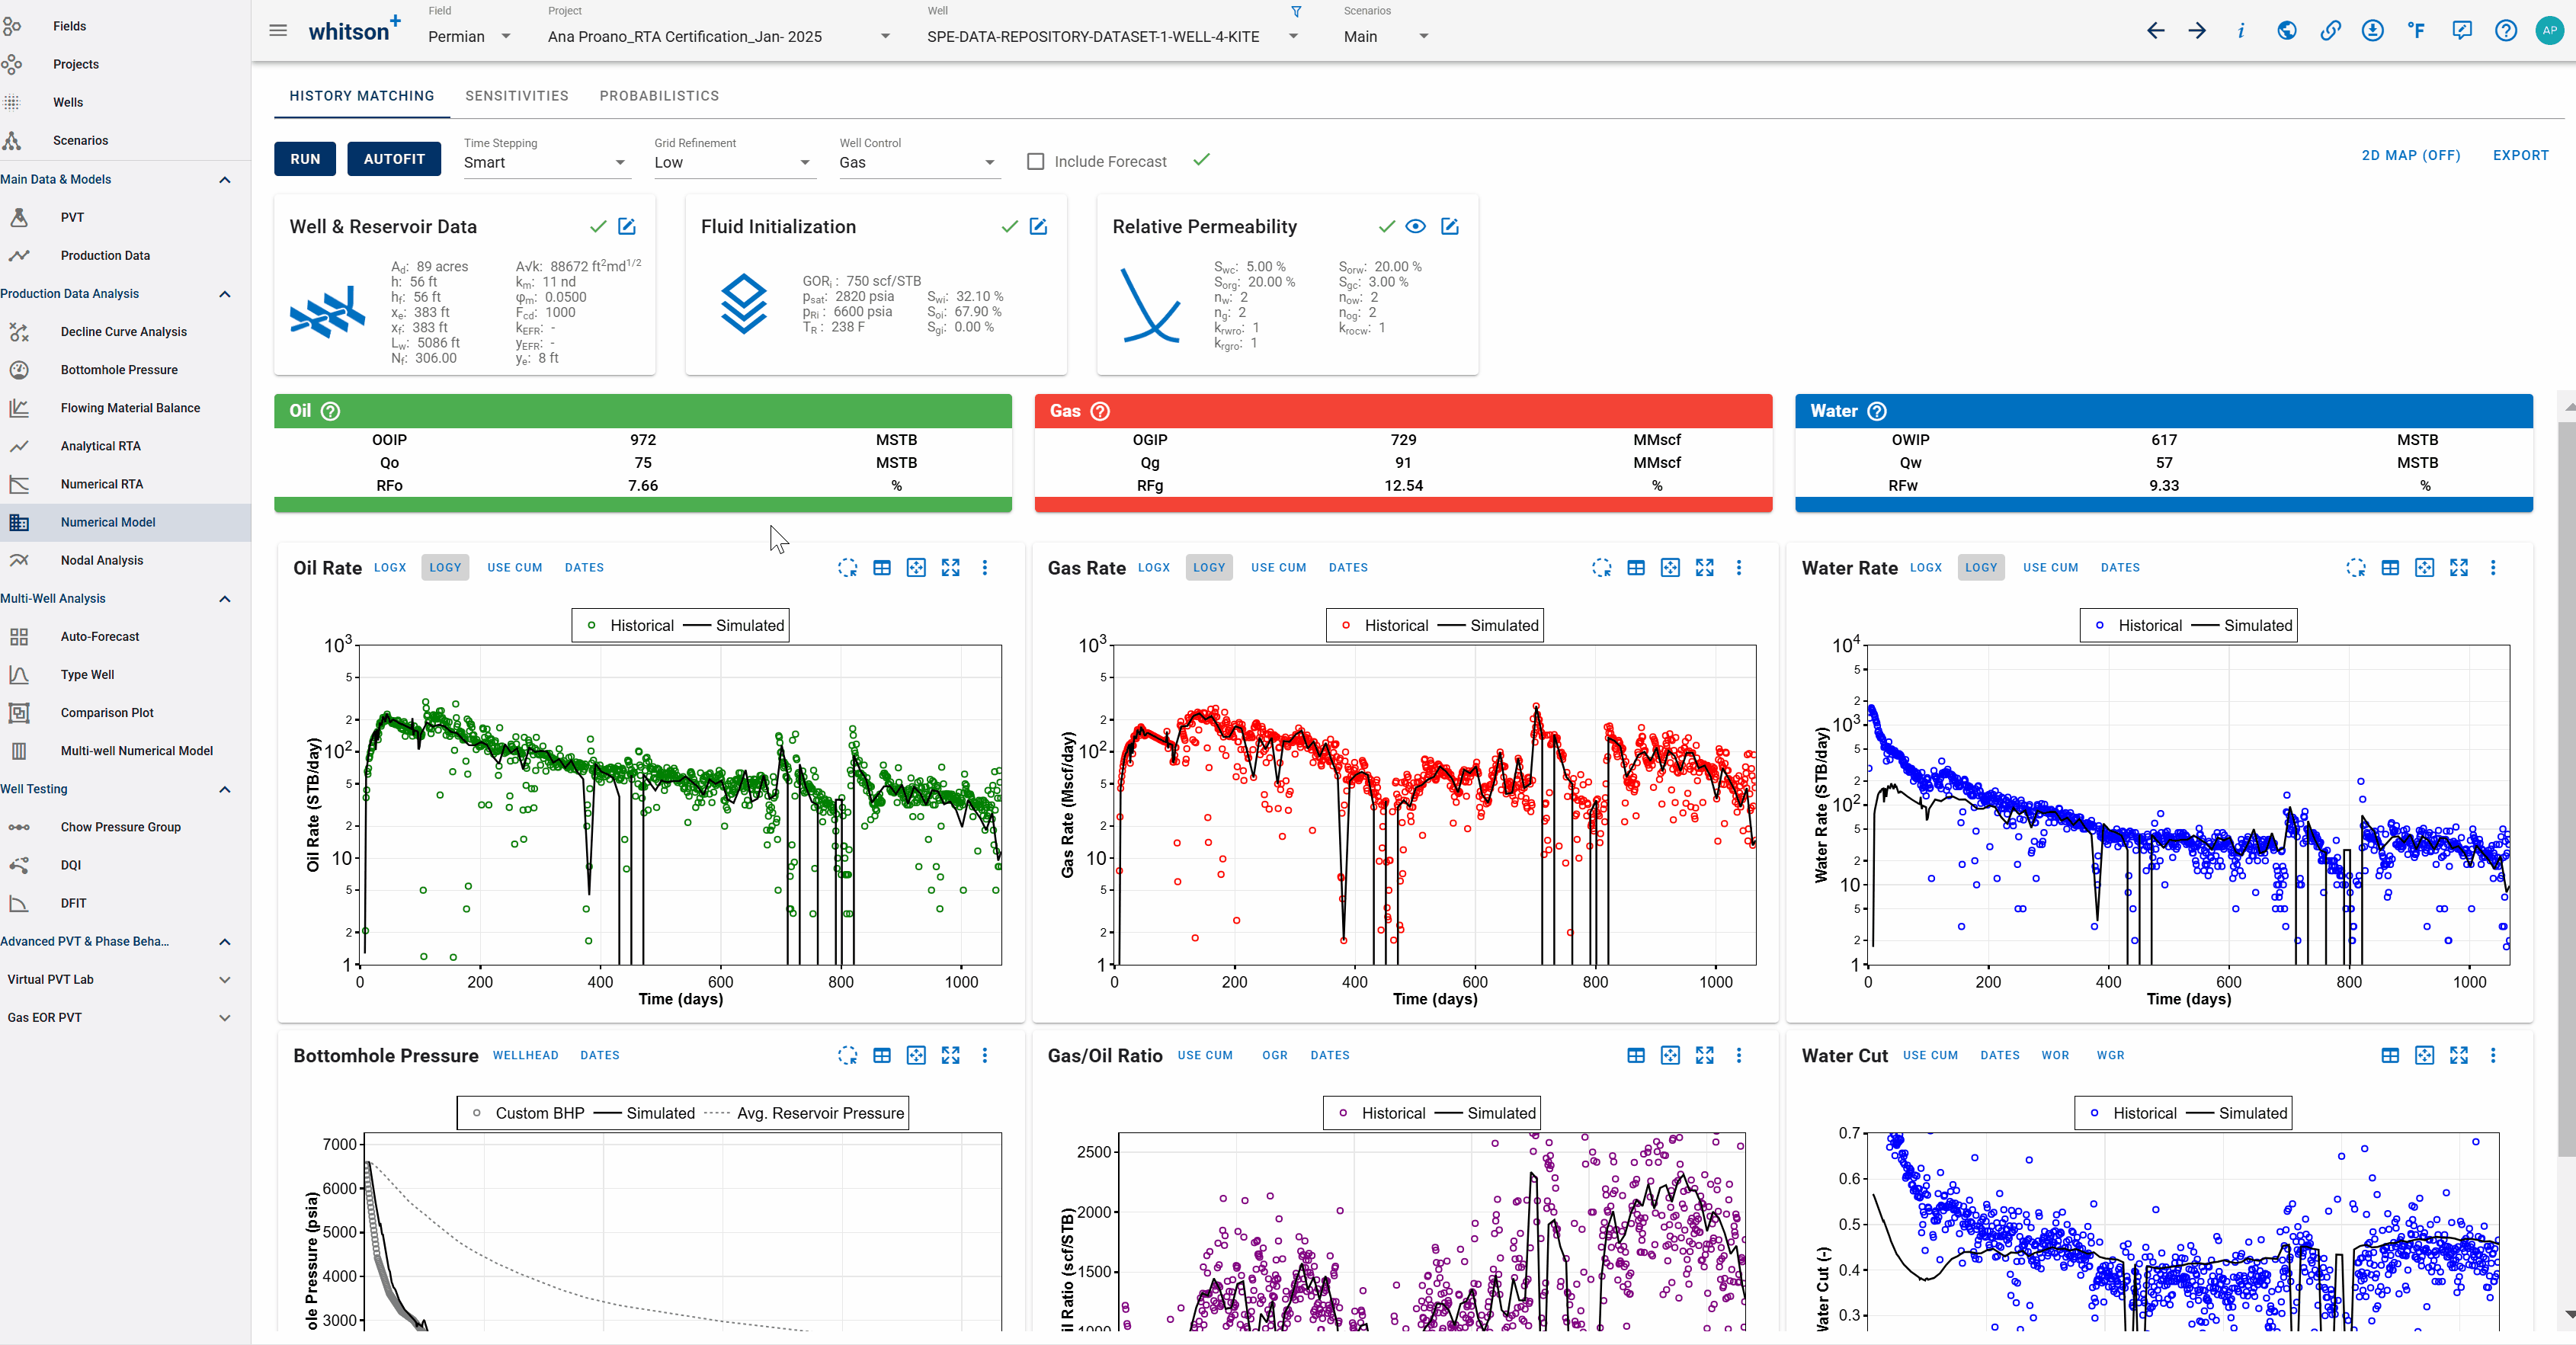Open Well Control dropdown

click(918, 162)
